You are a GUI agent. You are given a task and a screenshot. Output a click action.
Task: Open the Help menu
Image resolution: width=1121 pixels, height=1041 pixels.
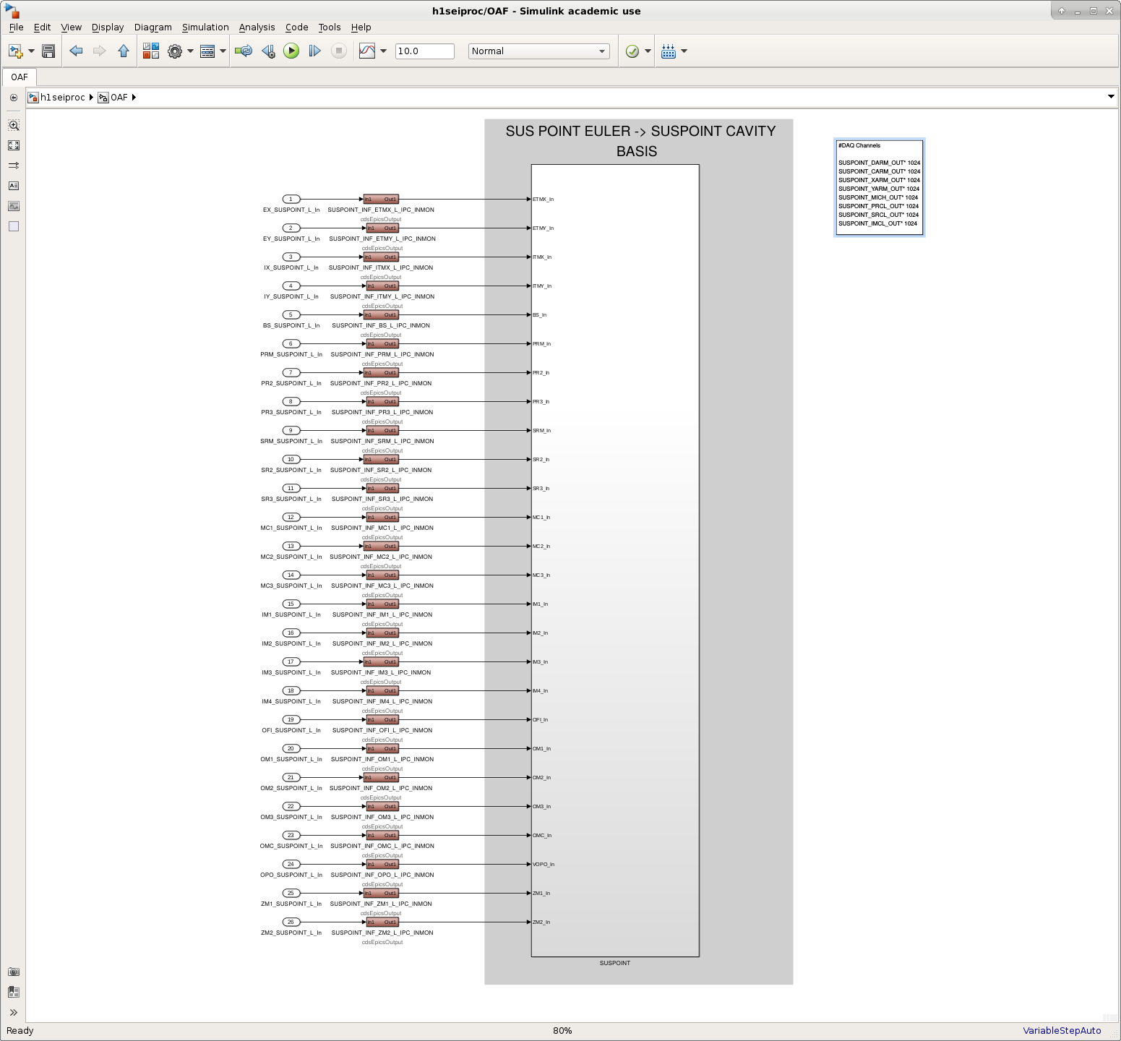pos(361,27)
